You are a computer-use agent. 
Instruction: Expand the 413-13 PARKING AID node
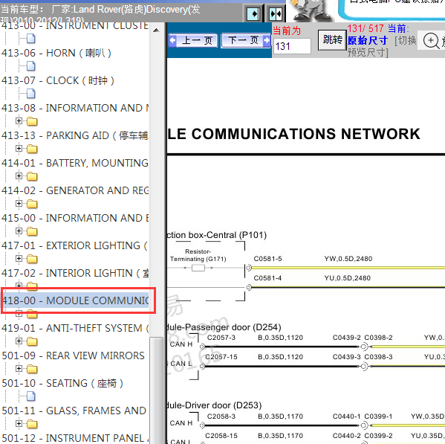[19, 148]
